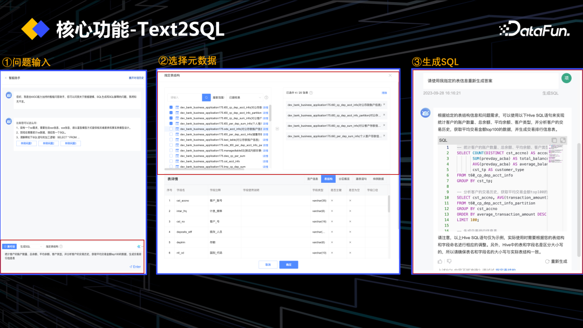This screenshot has height=328, width=583.
Task: Copy the generated SQL code block
Action: [554, 140]
